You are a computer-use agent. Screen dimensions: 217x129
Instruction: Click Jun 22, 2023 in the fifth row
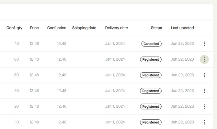(x=182, y=106)
